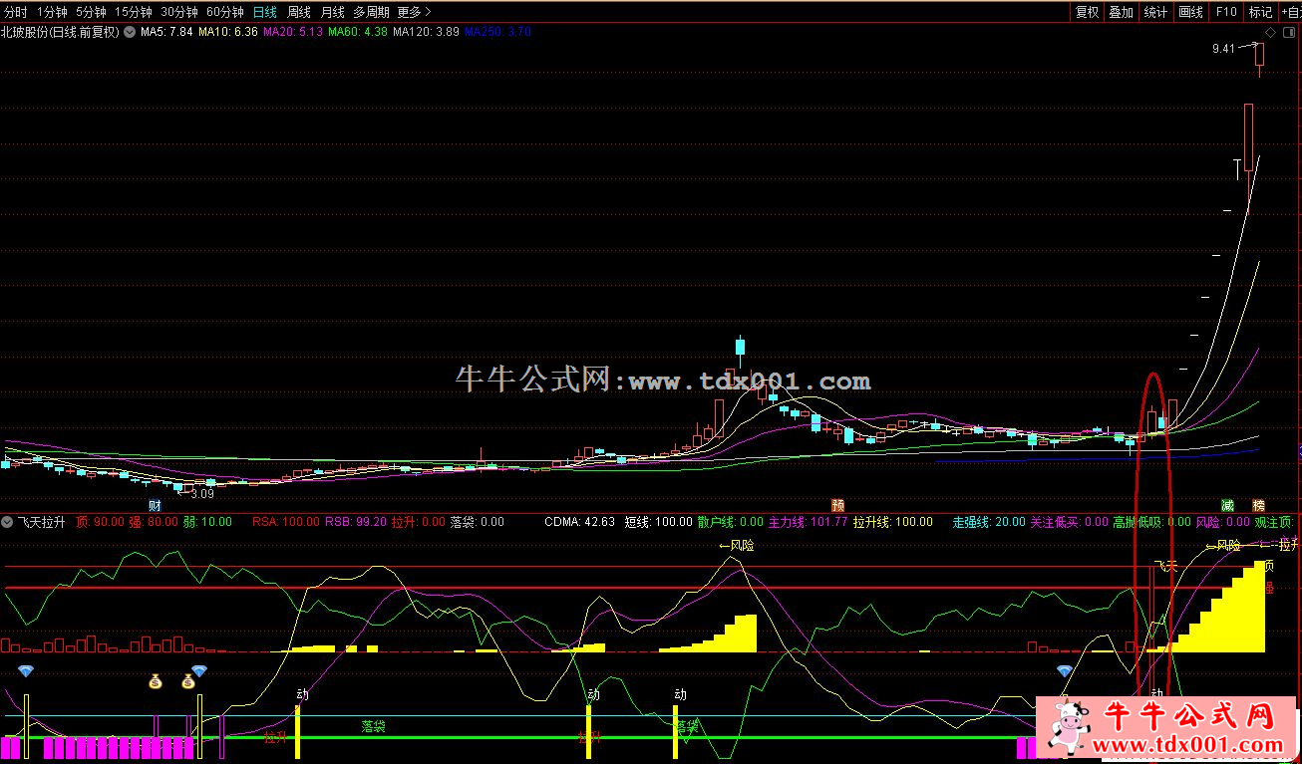Click the right money bag icon

(187, 681)
